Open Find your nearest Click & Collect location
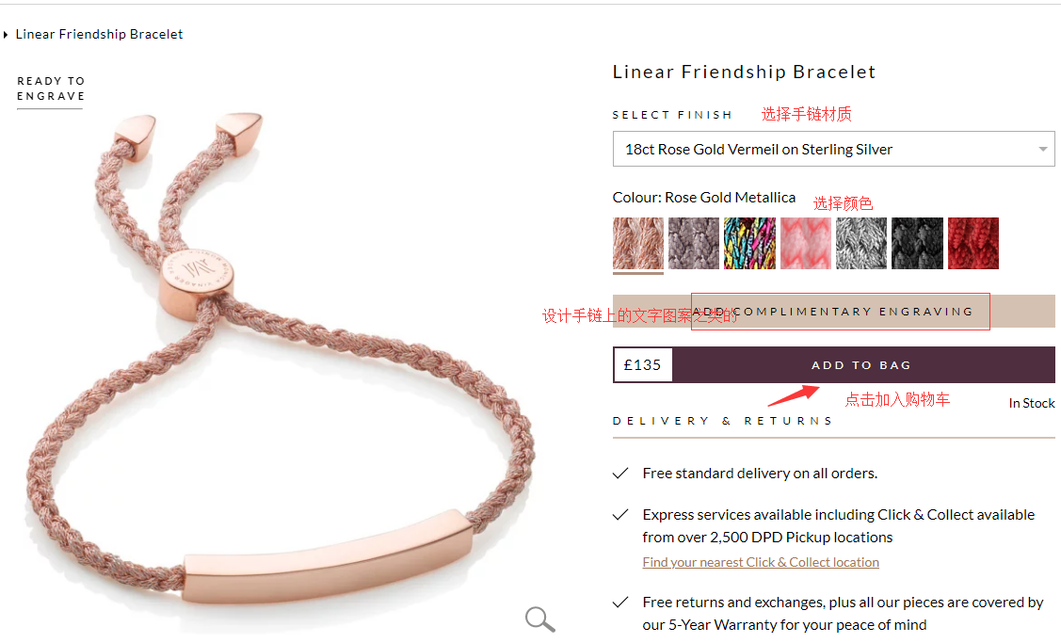 (761, 562)
